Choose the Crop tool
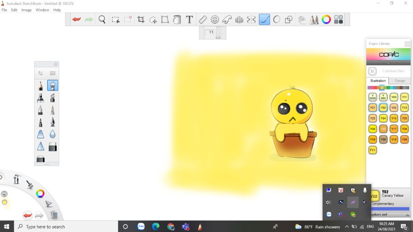413x232 pixels. (141, 19)
